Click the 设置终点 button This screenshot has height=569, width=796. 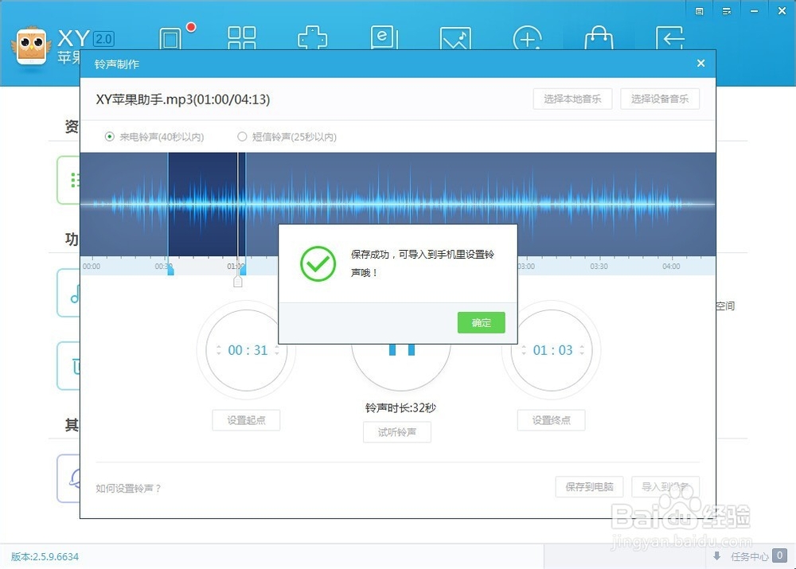(x=552, y=420)
